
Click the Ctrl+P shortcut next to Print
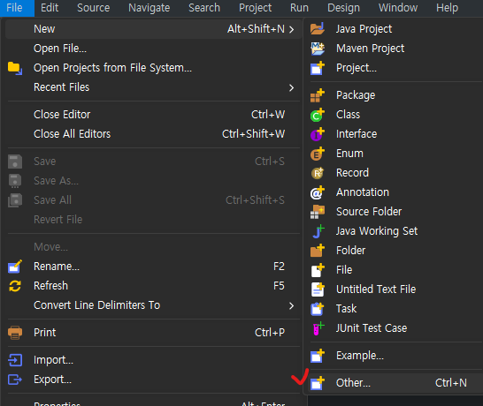270,333
